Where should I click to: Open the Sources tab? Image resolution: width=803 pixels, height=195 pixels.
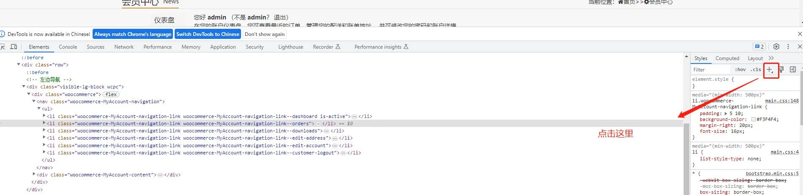pyautogui.click(x=96, y=47)
